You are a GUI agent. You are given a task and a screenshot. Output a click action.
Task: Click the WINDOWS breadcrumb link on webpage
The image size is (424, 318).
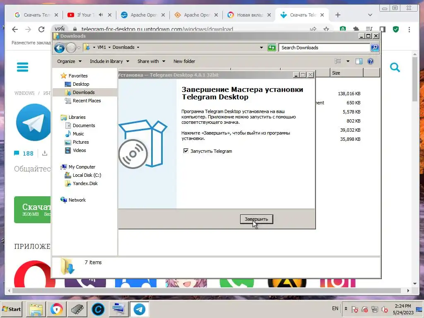tap(24, 93)
